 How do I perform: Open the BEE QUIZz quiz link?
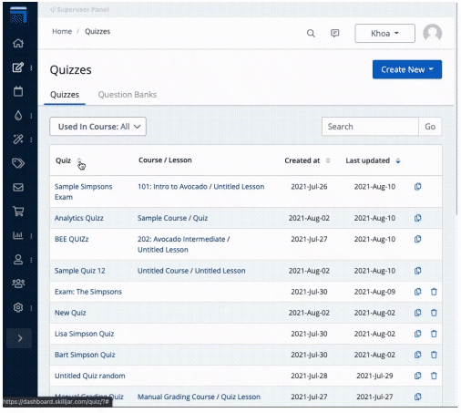(72, 239)
